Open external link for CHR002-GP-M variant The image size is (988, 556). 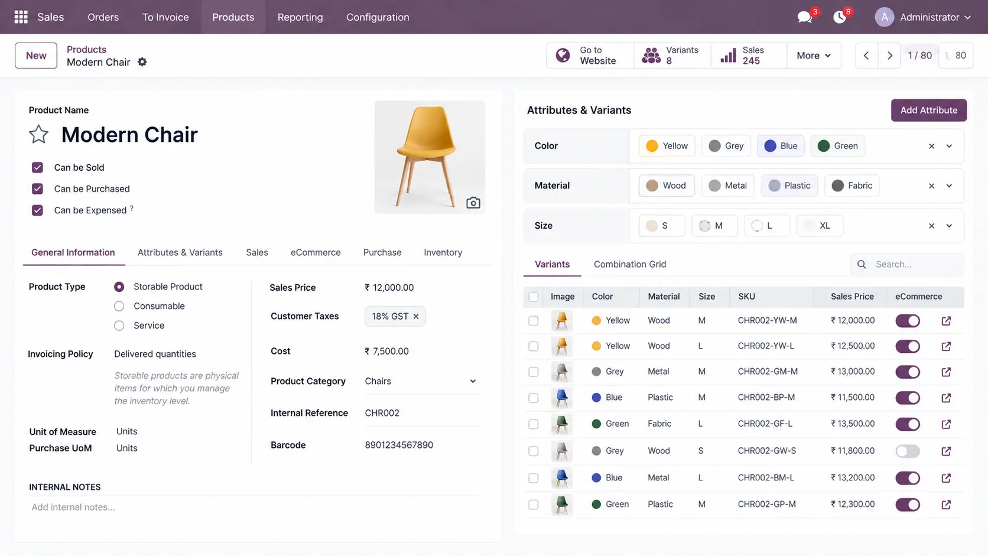tap(946, 505)
